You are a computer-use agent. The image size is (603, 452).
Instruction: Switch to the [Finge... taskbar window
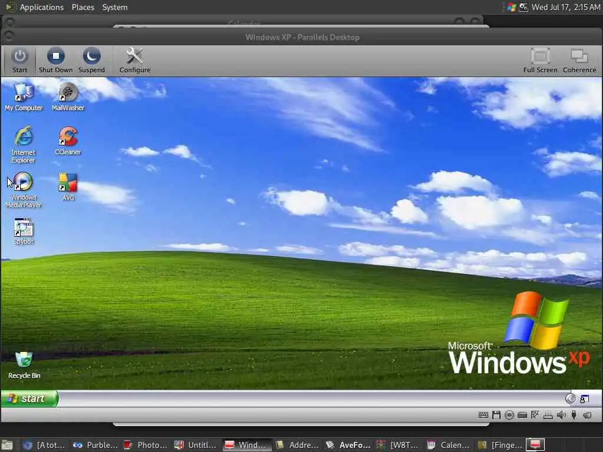[x=499, y=445]
